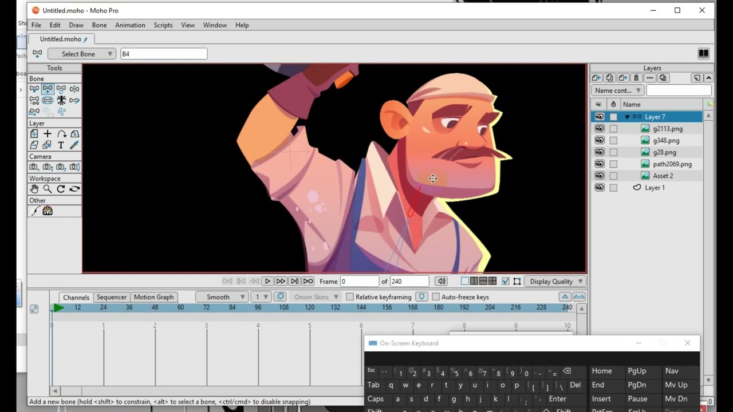733x412 pixels.
Task: Hide the g2113.png layer
Action: [600, 129]
